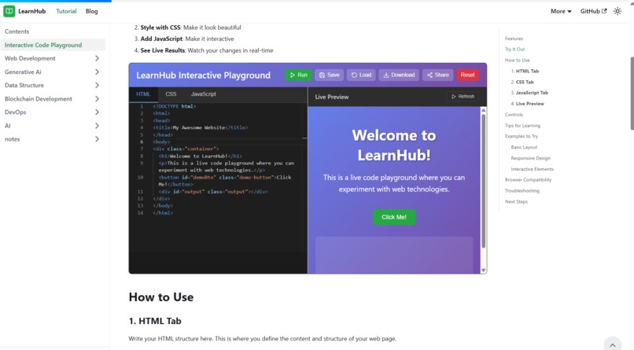Run the playground code
The width and height of the screenshot is (634, 350).
298,75
